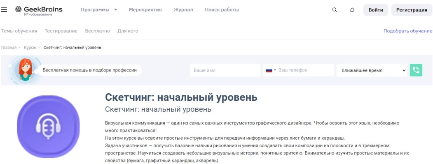This screenshot has width=433, height=164.
Task: Click the Войти button
Action: (x=376, y=10)
